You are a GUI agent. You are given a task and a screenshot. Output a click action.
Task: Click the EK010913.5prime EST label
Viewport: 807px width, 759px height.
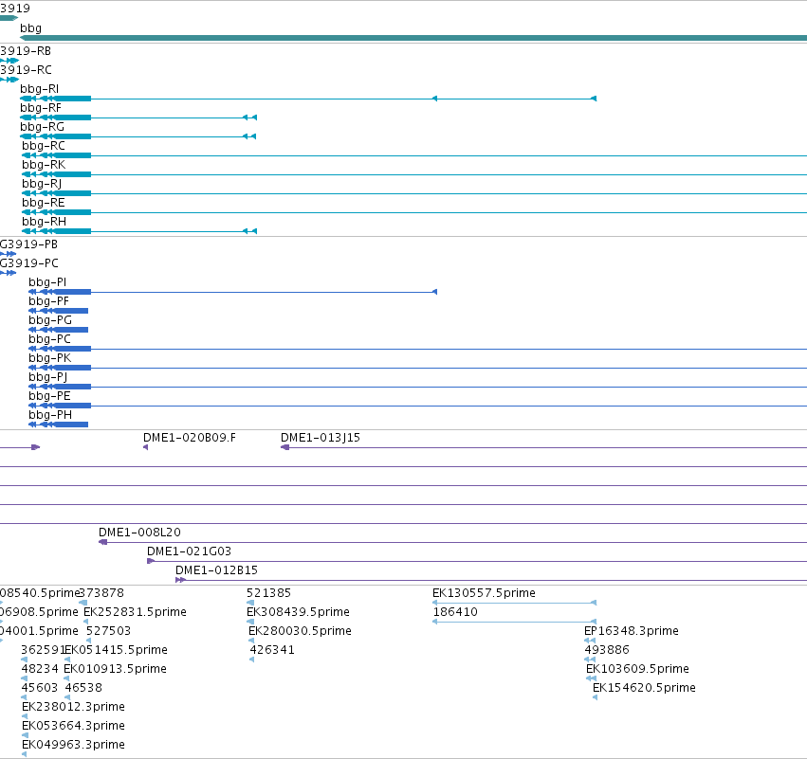116,669
